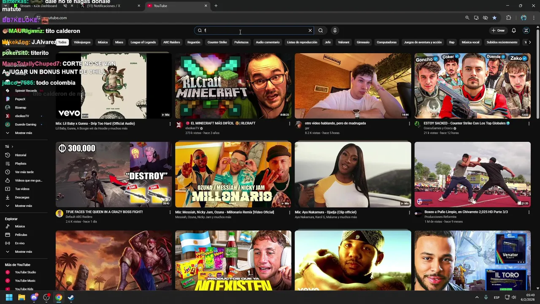Clear the YouTube search box

coord(310,30)
